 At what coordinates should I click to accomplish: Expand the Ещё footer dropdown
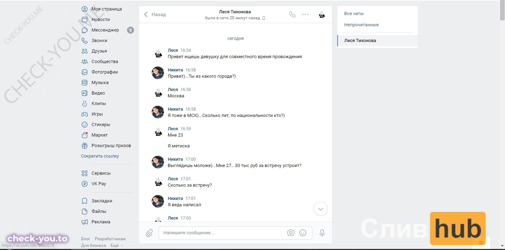(117, 245)
